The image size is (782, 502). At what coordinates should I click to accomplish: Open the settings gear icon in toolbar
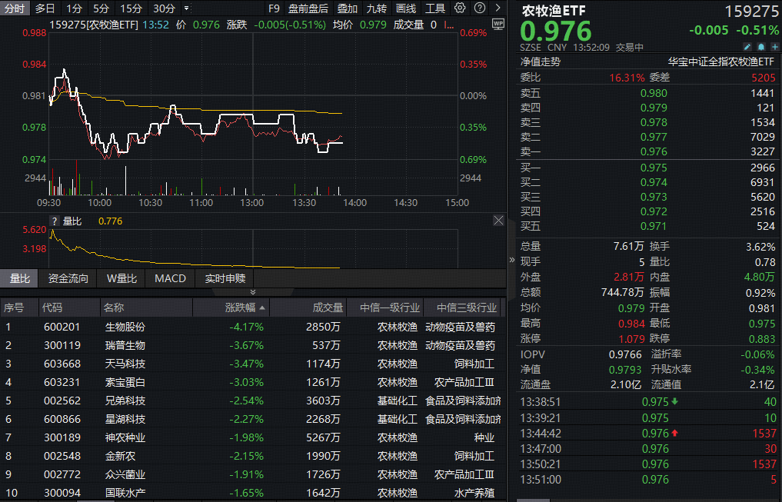point(459,8)
